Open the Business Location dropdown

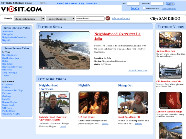[x=29, y=19]
